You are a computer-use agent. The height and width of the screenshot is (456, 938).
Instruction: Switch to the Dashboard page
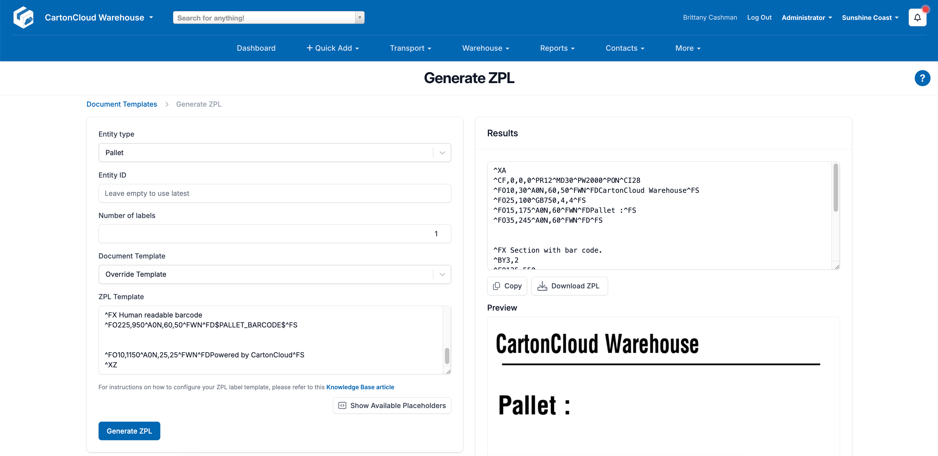tap(256, 48)
